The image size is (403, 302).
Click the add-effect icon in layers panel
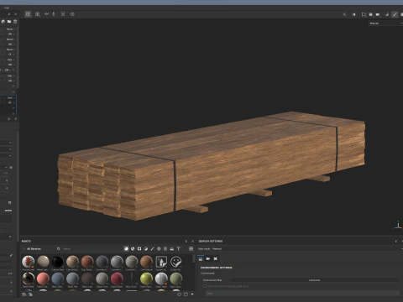3,21
